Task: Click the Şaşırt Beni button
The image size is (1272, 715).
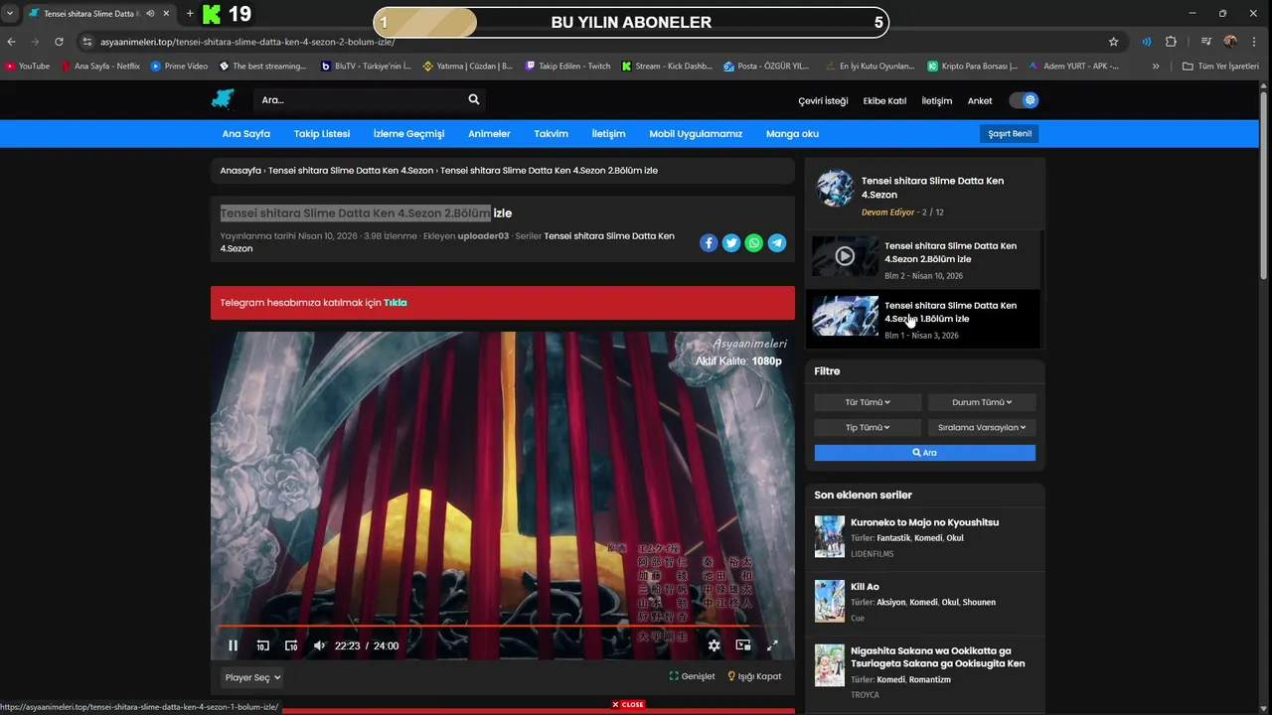Action: pos(1009,133)
